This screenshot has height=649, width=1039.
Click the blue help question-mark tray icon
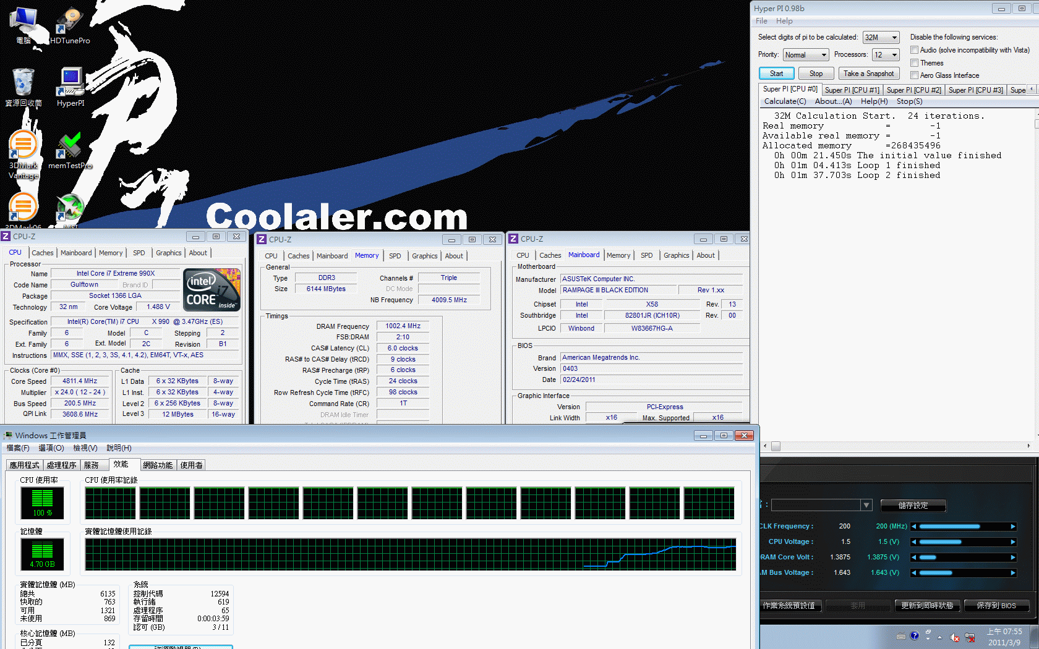(x=915, y=635)
